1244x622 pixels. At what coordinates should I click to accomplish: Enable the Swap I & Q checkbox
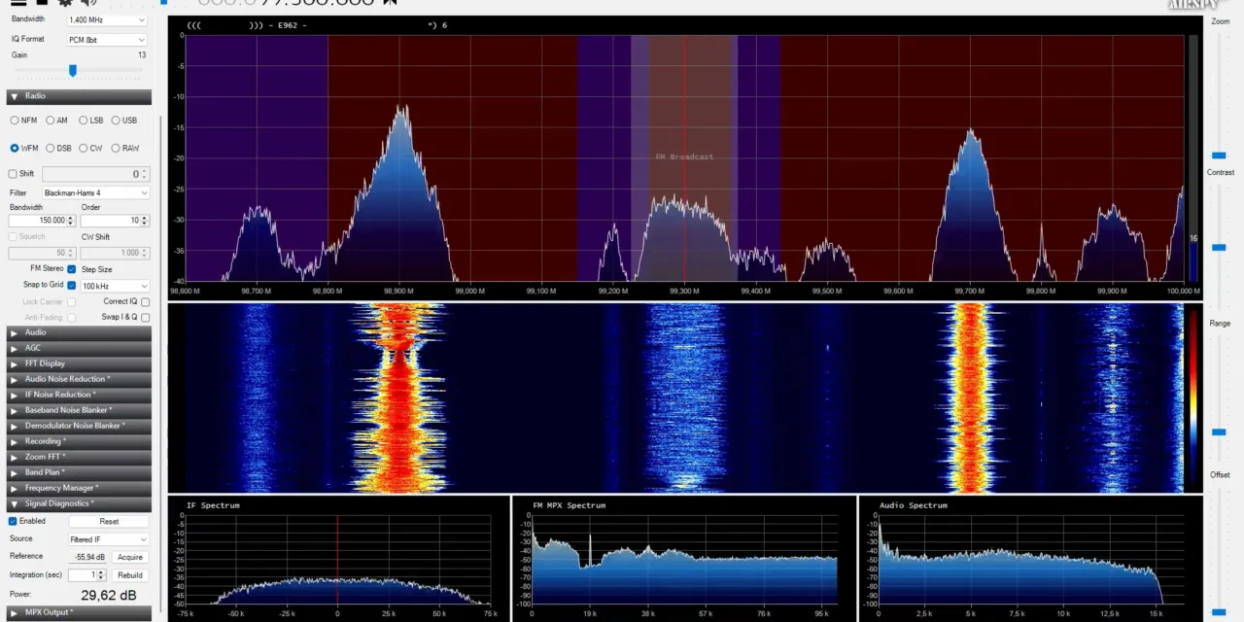(x=146, y=317)
